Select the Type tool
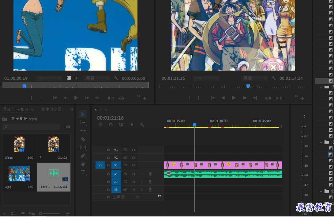 coord(83,172)
